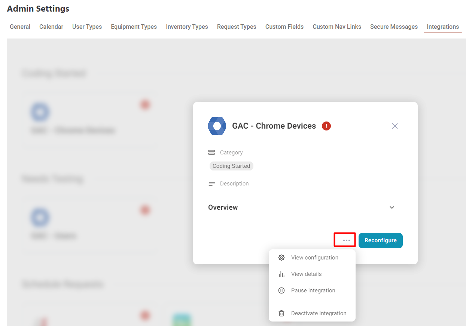Click the GAC Chrome Devices hexagon logo
Image resolution: width=466 pixels, height=326 pixels.
[217, 126]
